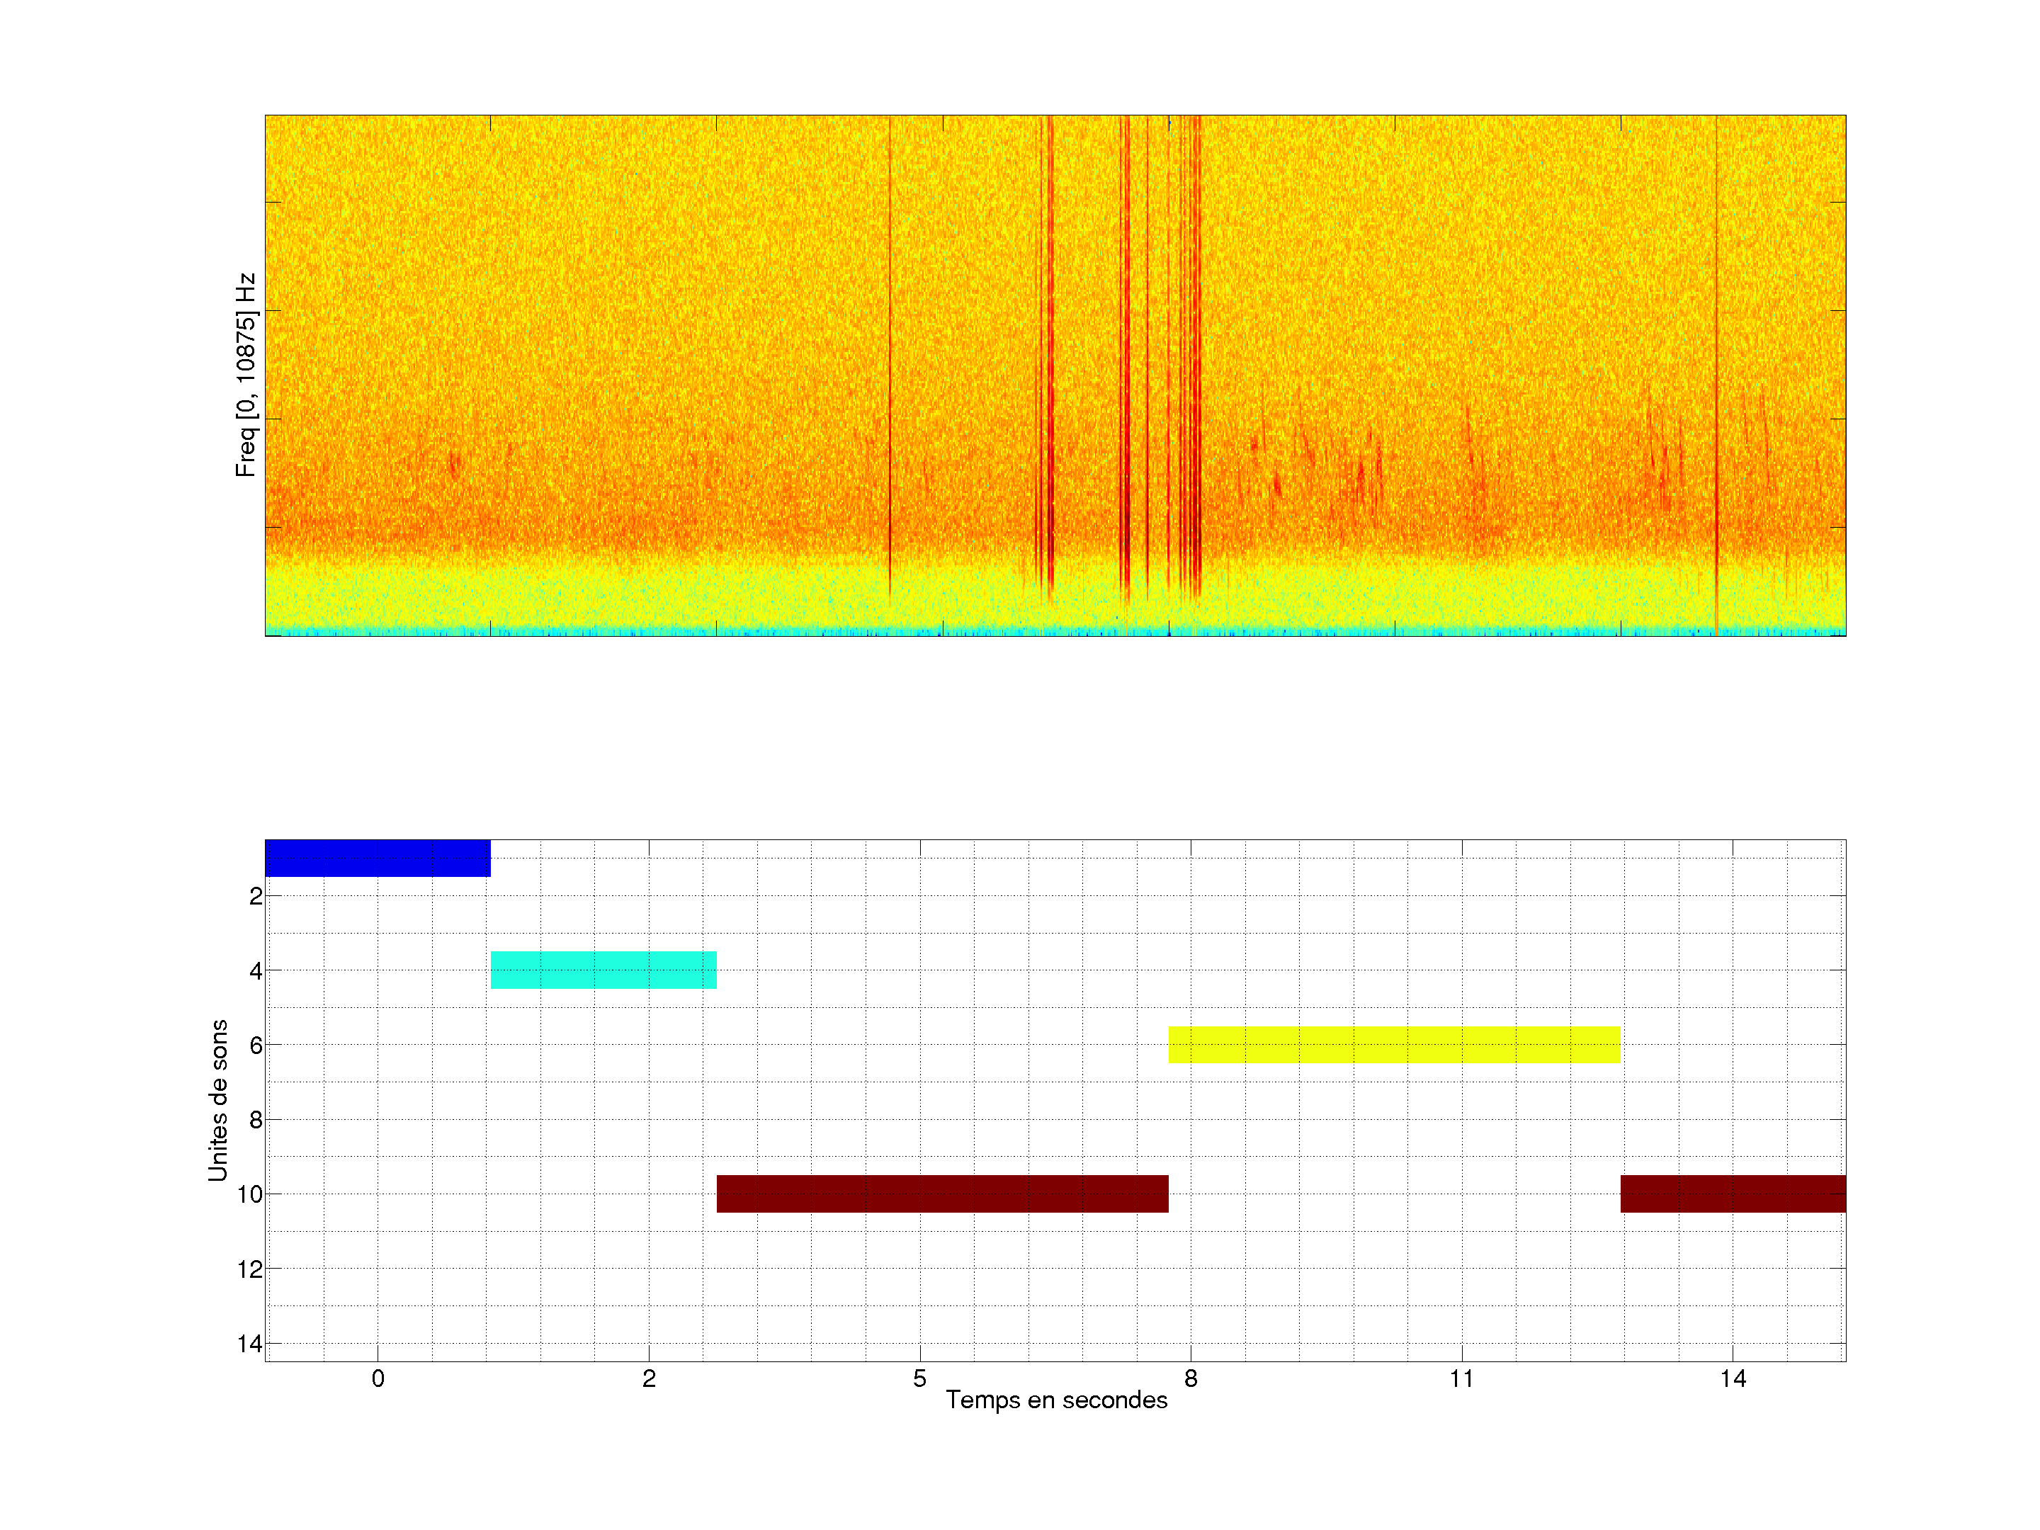Select the 'Unites de sons' vertical axis label

pyautogui.click(x=217, y=1100)
